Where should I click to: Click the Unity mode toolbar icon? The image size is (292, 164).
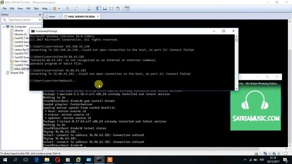118,9
